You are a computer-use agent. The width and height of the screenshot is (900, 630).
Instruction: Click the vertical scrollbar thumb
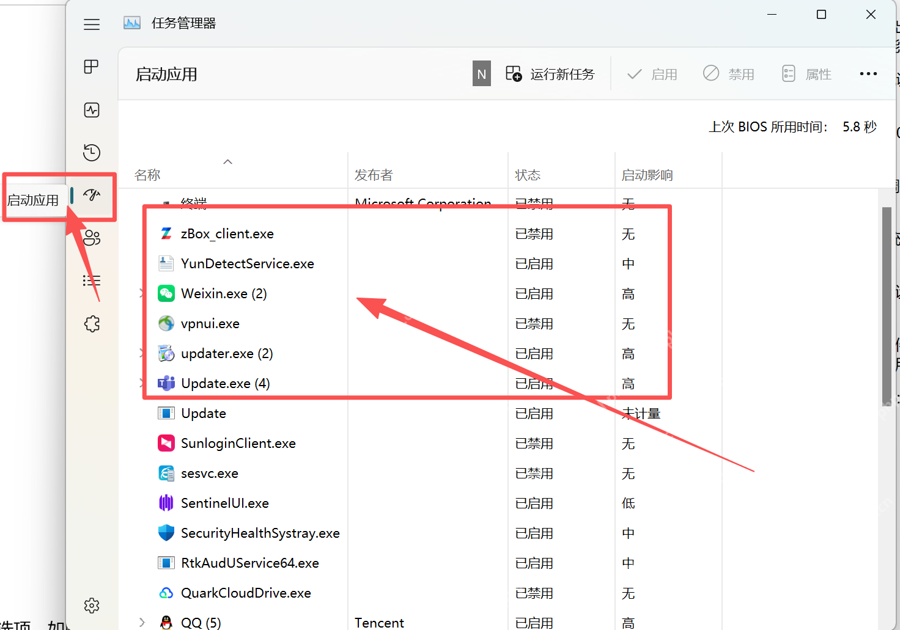click(887, 306)
